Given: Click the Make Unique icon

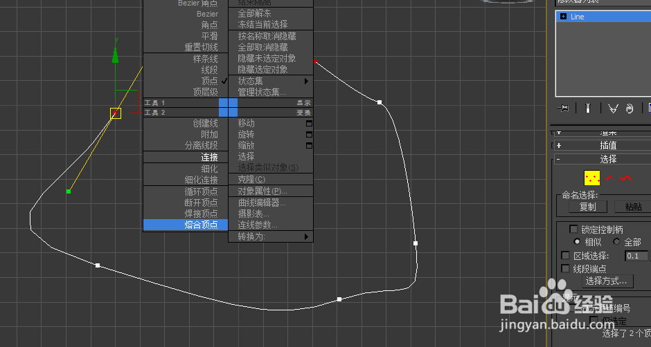Looking at the screenshot, I should tap(613, 109).
